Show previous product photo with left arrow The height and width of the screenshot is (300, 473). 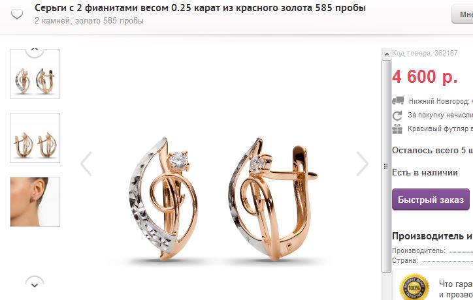pyautogui.click(x=86, y=164)
